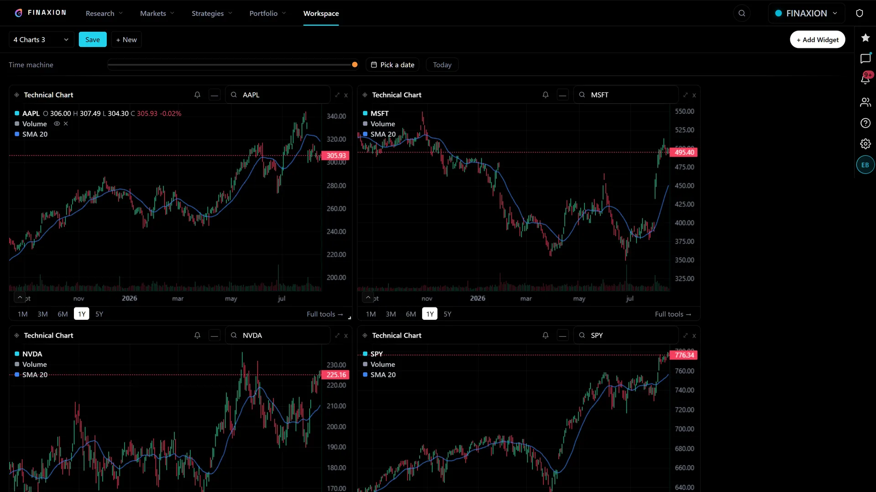Remove the Volume indicator on AAPL chart
Image resolution: width=876 pixels, height=492 pixels.
[x=66, y=123]
